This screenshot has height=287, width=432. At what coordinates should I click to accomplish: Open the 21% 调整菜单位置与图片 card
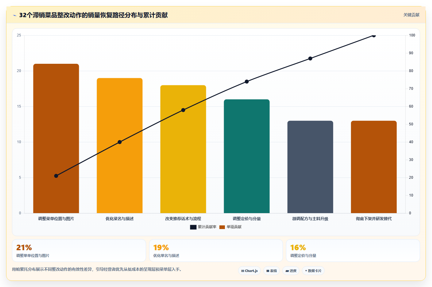point(79,251)
